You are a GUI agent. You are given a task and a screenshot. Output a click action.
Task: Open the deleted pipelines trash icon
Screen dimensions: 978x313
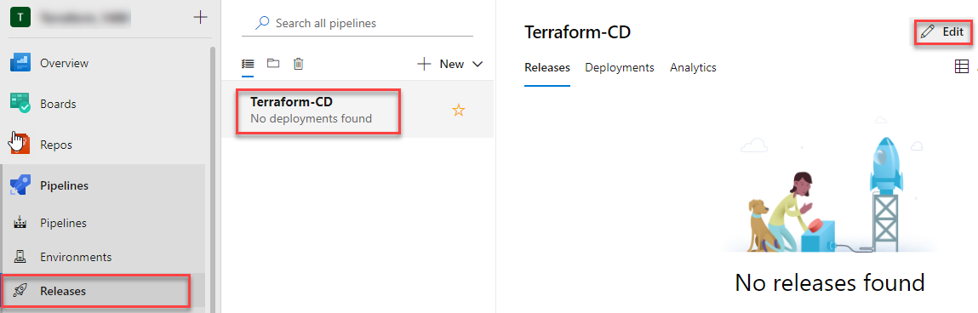[x=298, y=64]
